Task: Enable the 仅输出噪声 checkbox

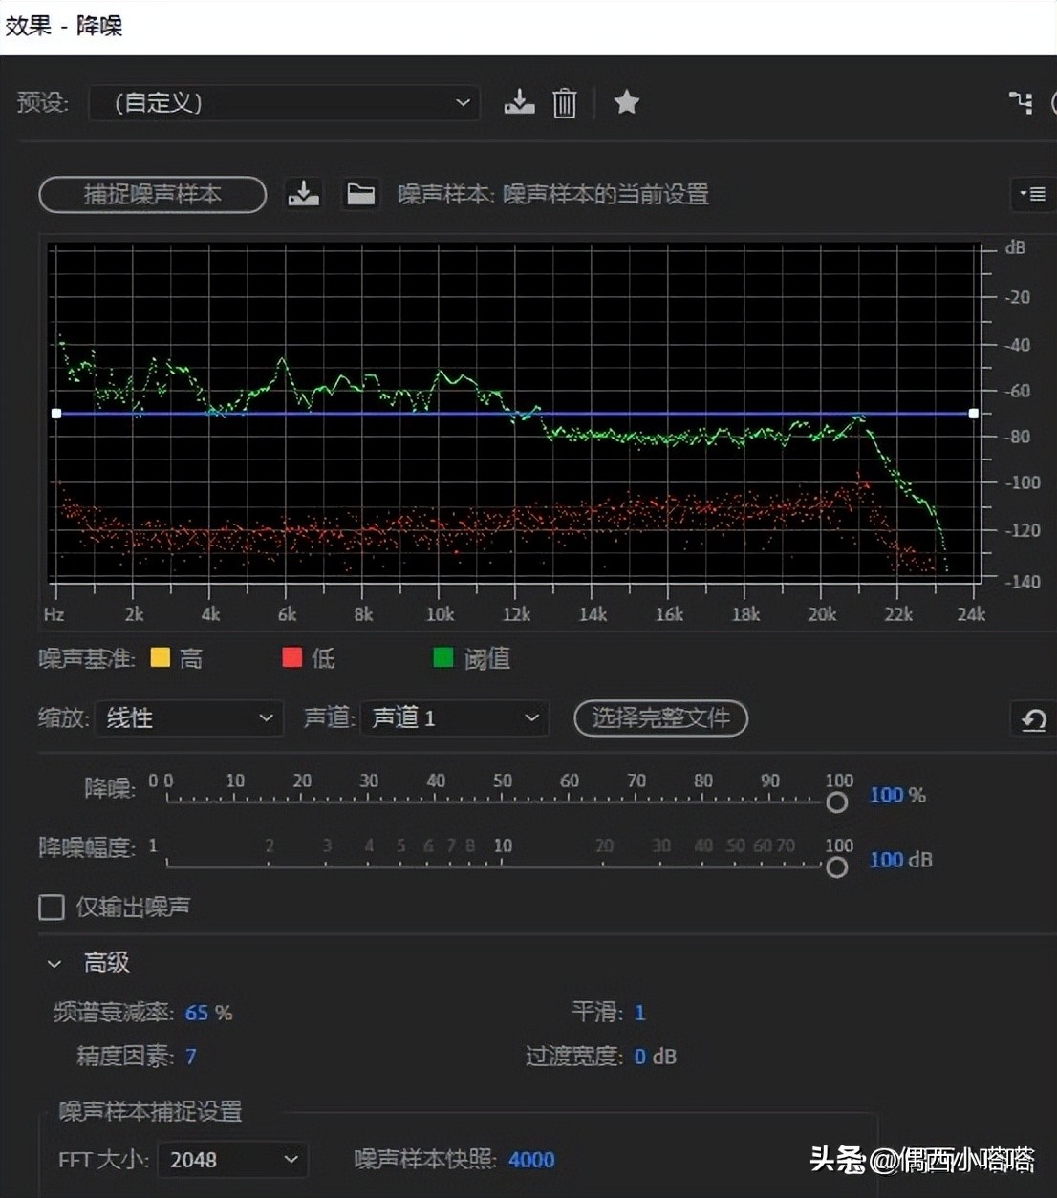Action: click(52, 907)
